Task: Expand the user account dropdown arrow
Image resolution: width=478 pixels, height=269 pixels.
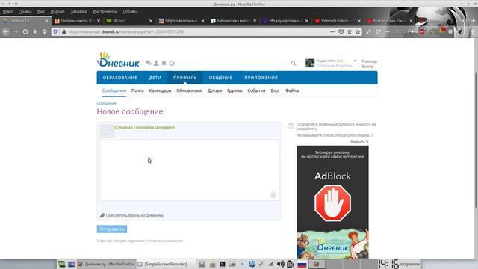Action: coord(355,61)
